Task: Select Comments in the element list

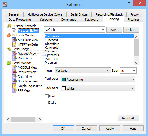Action: coord(89,36)
